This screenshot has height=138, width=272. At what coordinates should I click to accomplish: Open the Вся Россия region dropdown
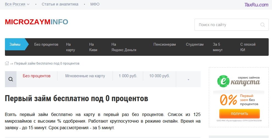coord(17,4)
